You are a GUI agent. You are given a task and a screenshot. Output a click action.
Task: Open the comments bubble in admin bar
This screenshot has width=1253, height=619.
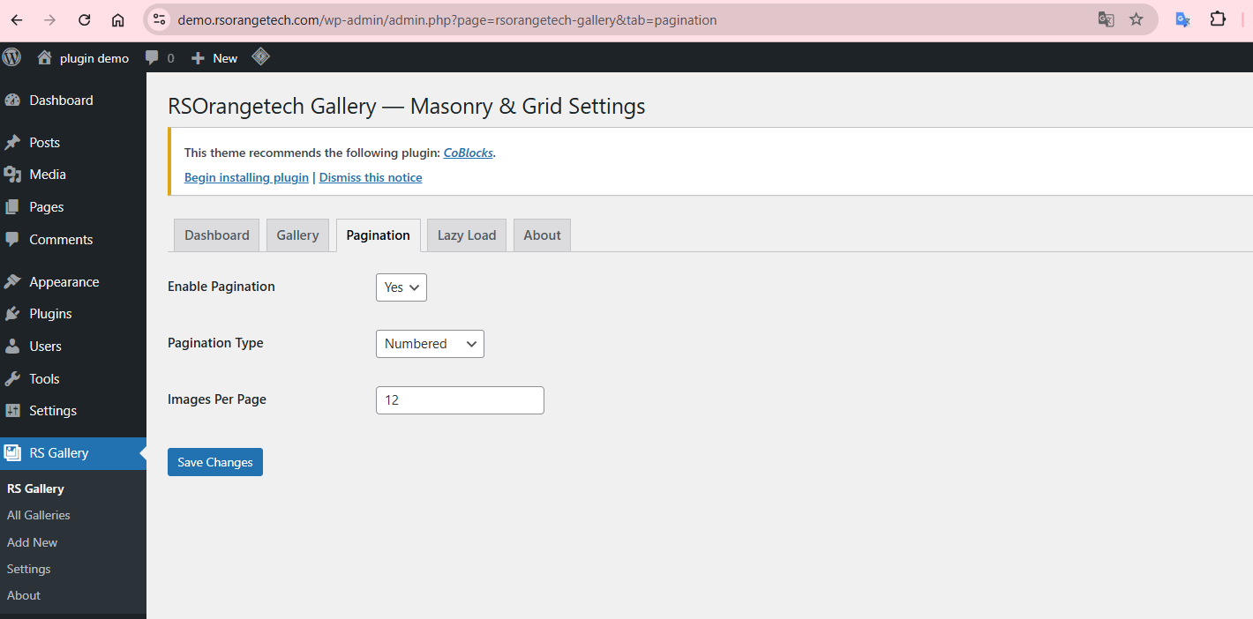(153, 58)
